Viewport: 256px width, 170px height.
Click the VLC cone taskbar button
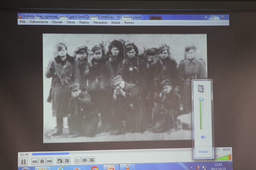tap(128, 168)
